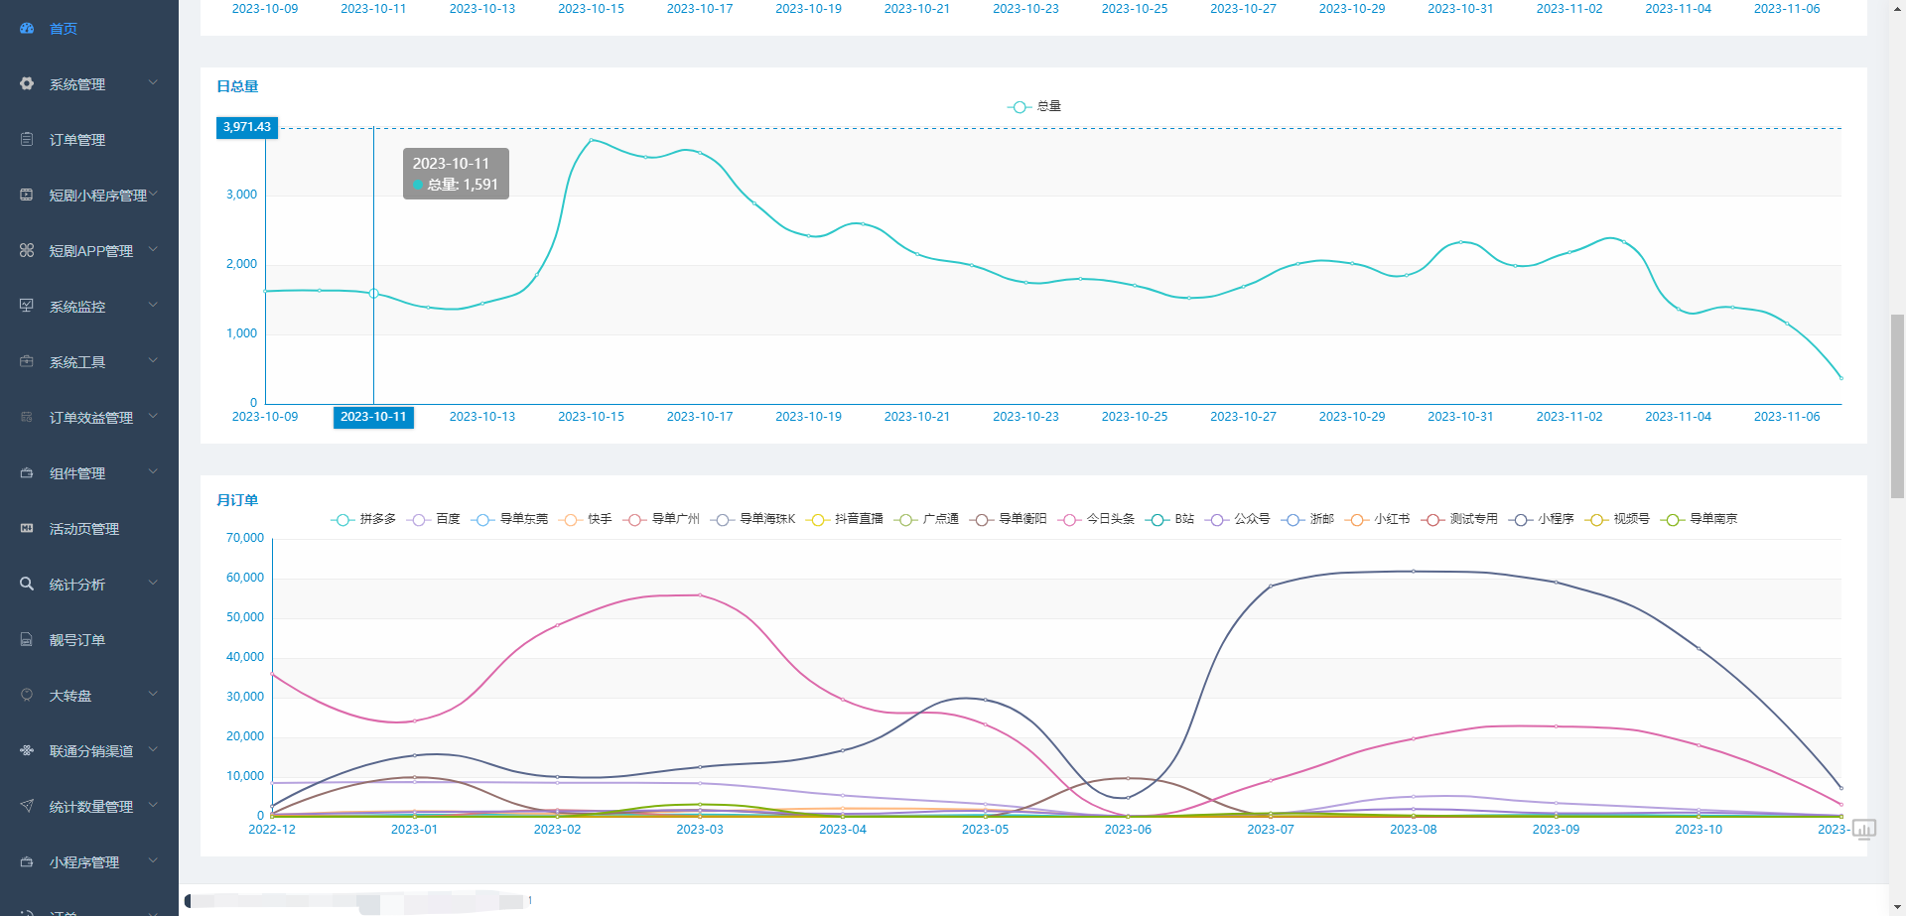Toggle the 总量 series in daily chart legend
This screenshot has width=1906, height=916.
[x=1034, y=106]
